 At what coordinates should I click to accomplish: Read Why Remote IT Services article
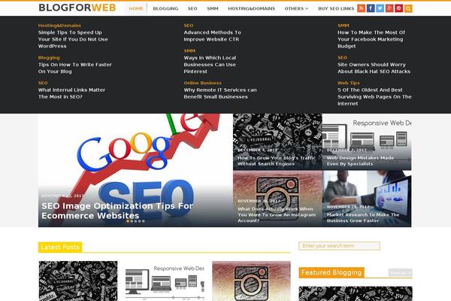[x=220, y=93]
